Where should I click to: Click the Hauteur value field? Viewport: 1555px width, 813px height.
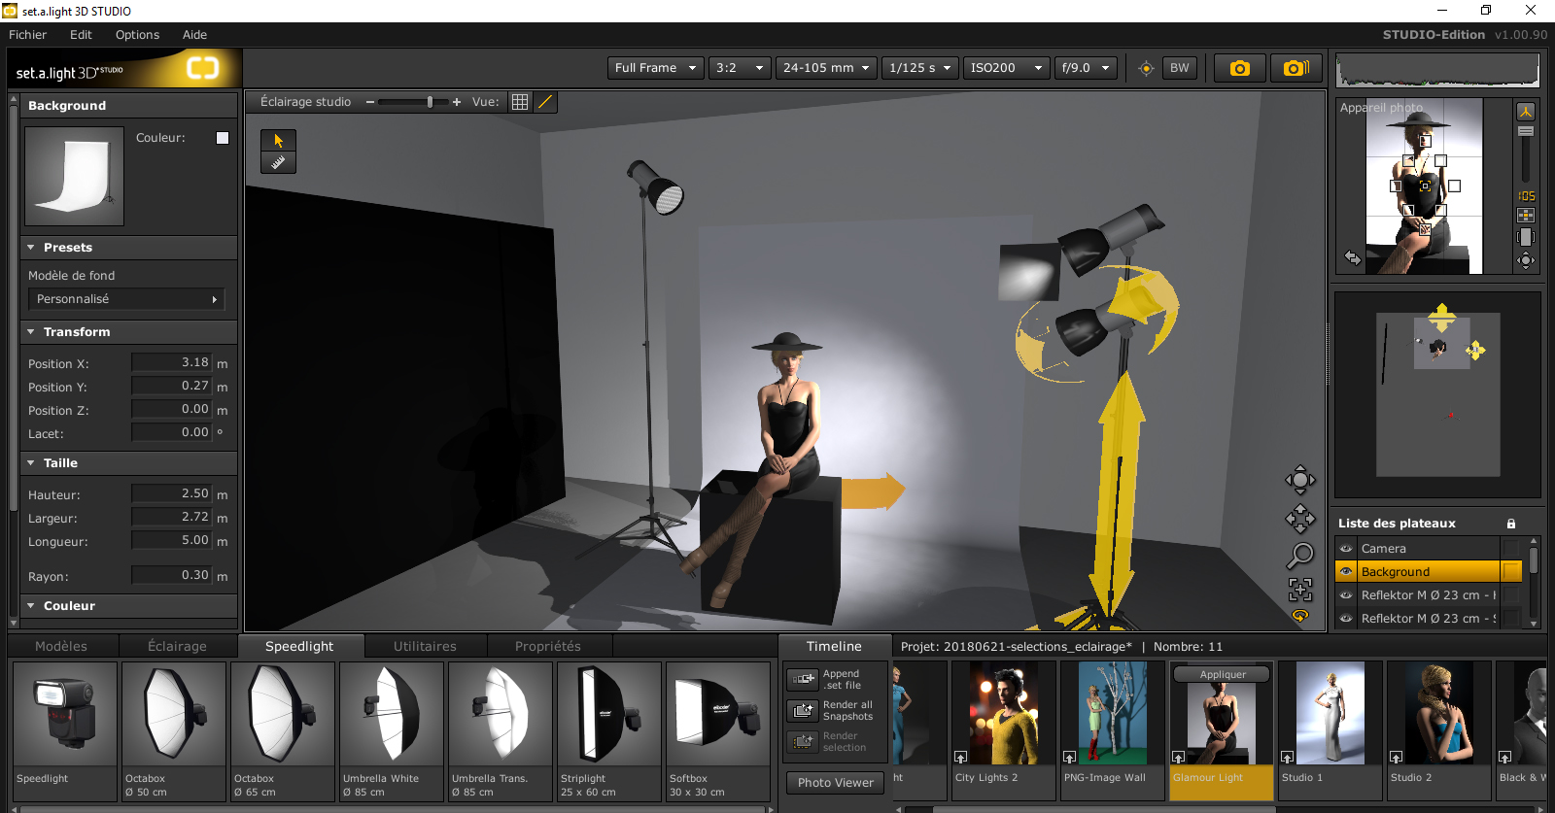[x=171, y=493]
